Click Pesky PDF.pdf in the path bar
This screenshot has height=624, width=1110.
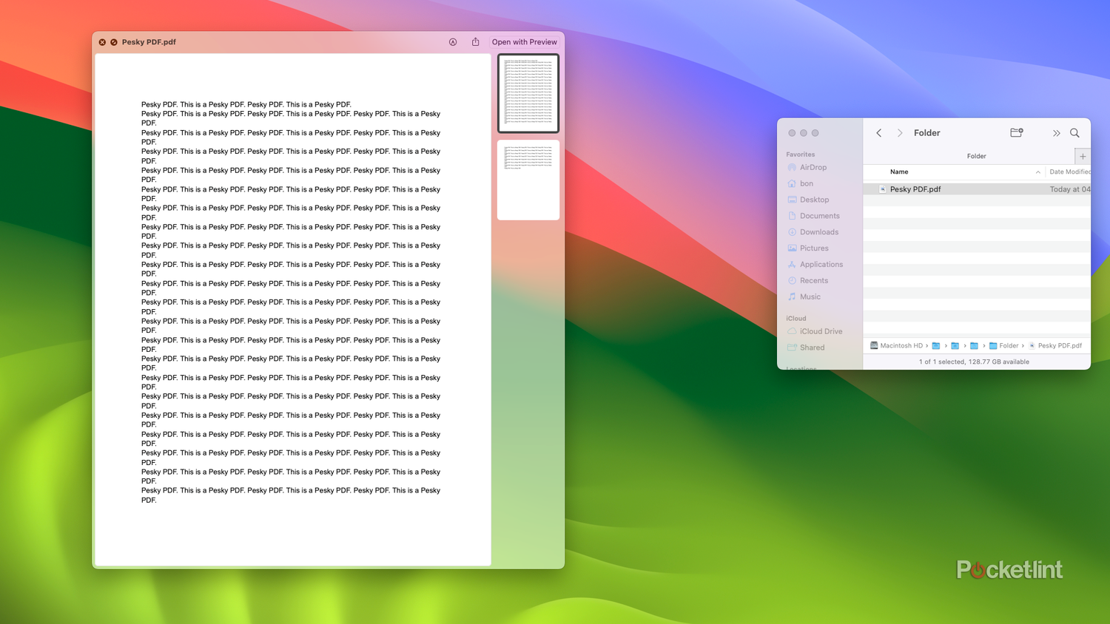pyautogui.click(x=1054, y=345)
